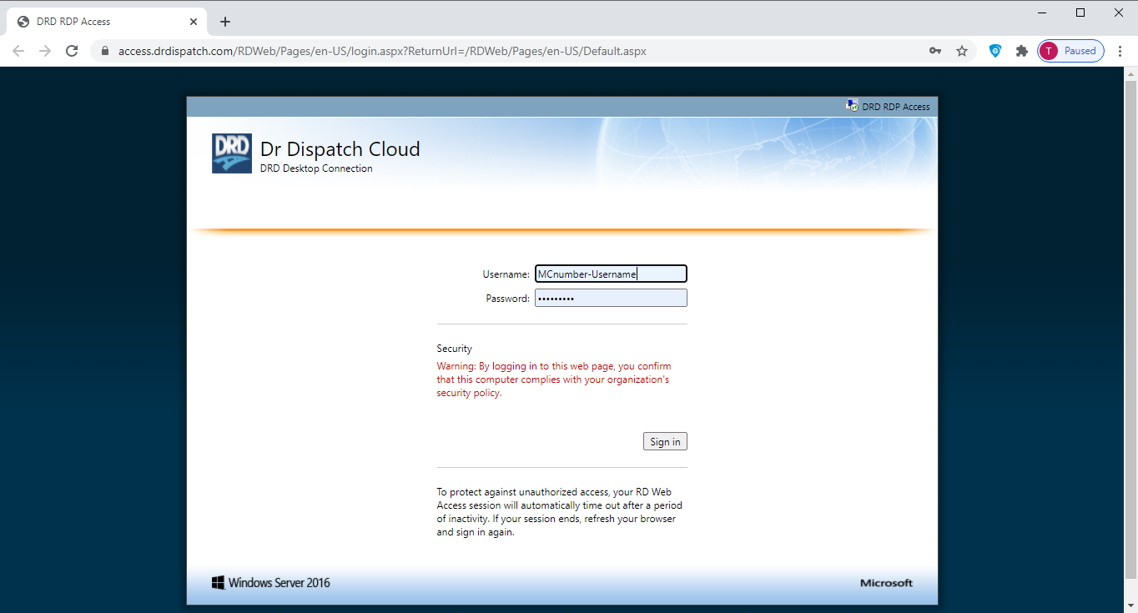Go back using the browser back arrow

pyautogui.click(x=18, y=51)
